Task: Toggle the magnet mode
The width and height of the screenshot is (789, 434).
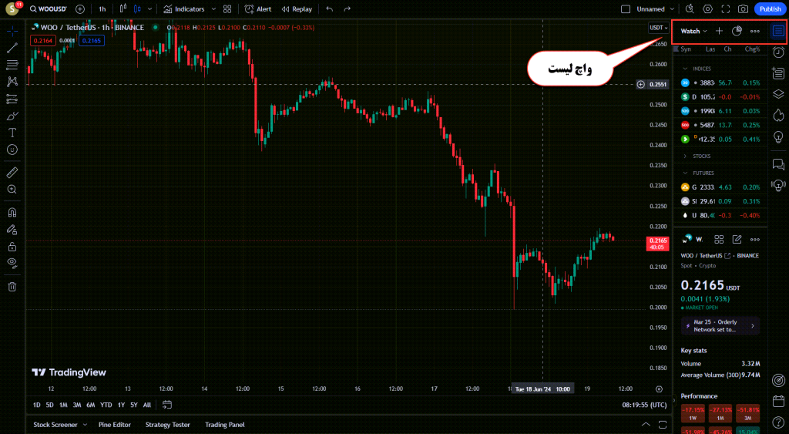Action: point(12,213)
